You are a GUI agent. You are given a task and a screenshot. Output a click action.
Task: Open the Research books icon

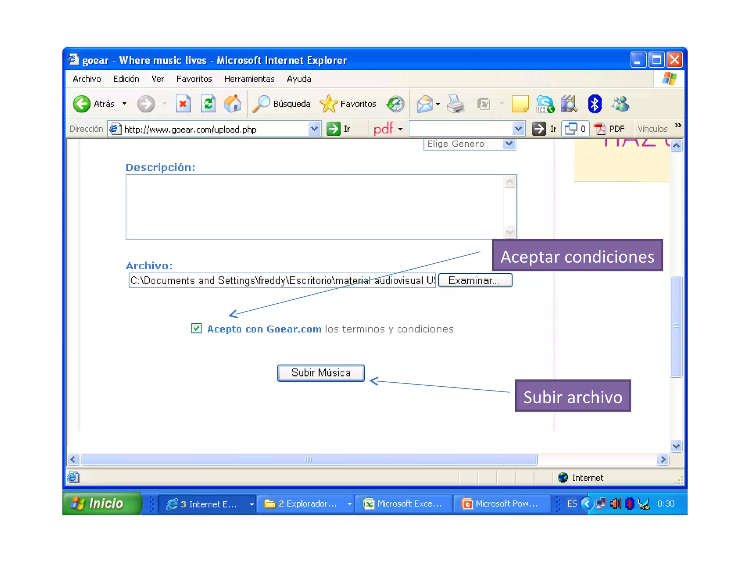coord(569,104)
